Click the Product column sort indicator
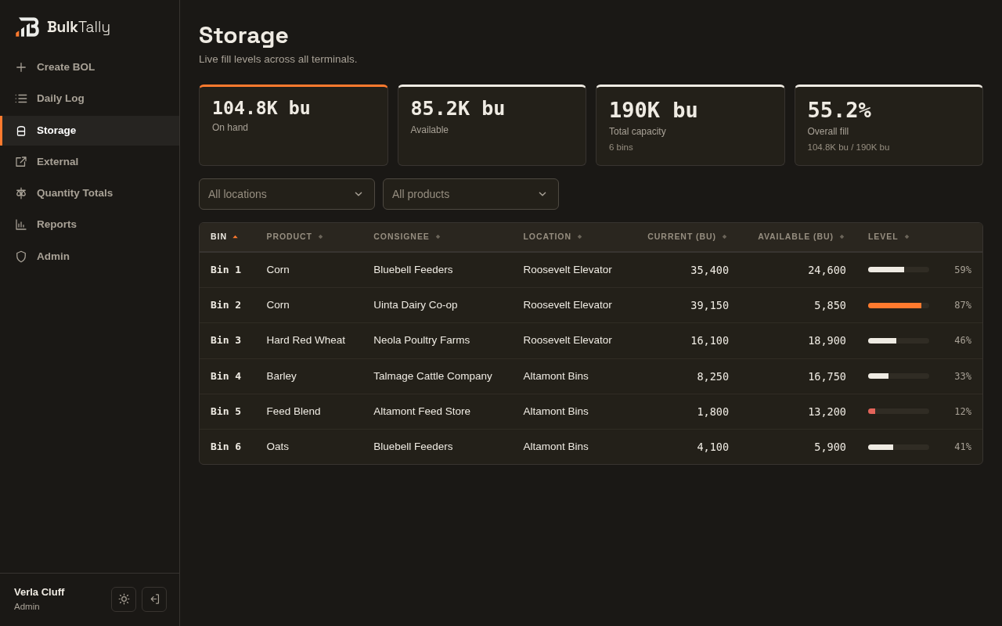Image resolution: width=1002 pixels, height=626 pixels. point(320,236)
